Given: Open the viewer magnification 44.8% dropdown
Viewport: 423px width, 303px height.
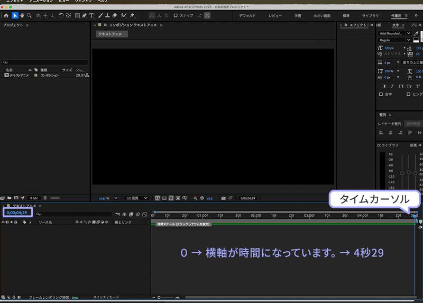Looking at the screenshot, I should pyautogui.click(x=116, y=198).
